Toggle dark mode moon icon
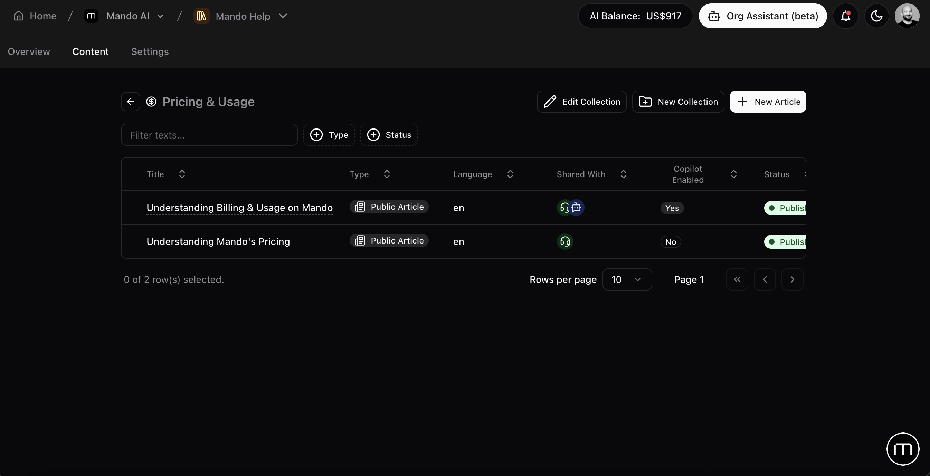This screenshot has width=930, height=476. click(x=876, y=16)
